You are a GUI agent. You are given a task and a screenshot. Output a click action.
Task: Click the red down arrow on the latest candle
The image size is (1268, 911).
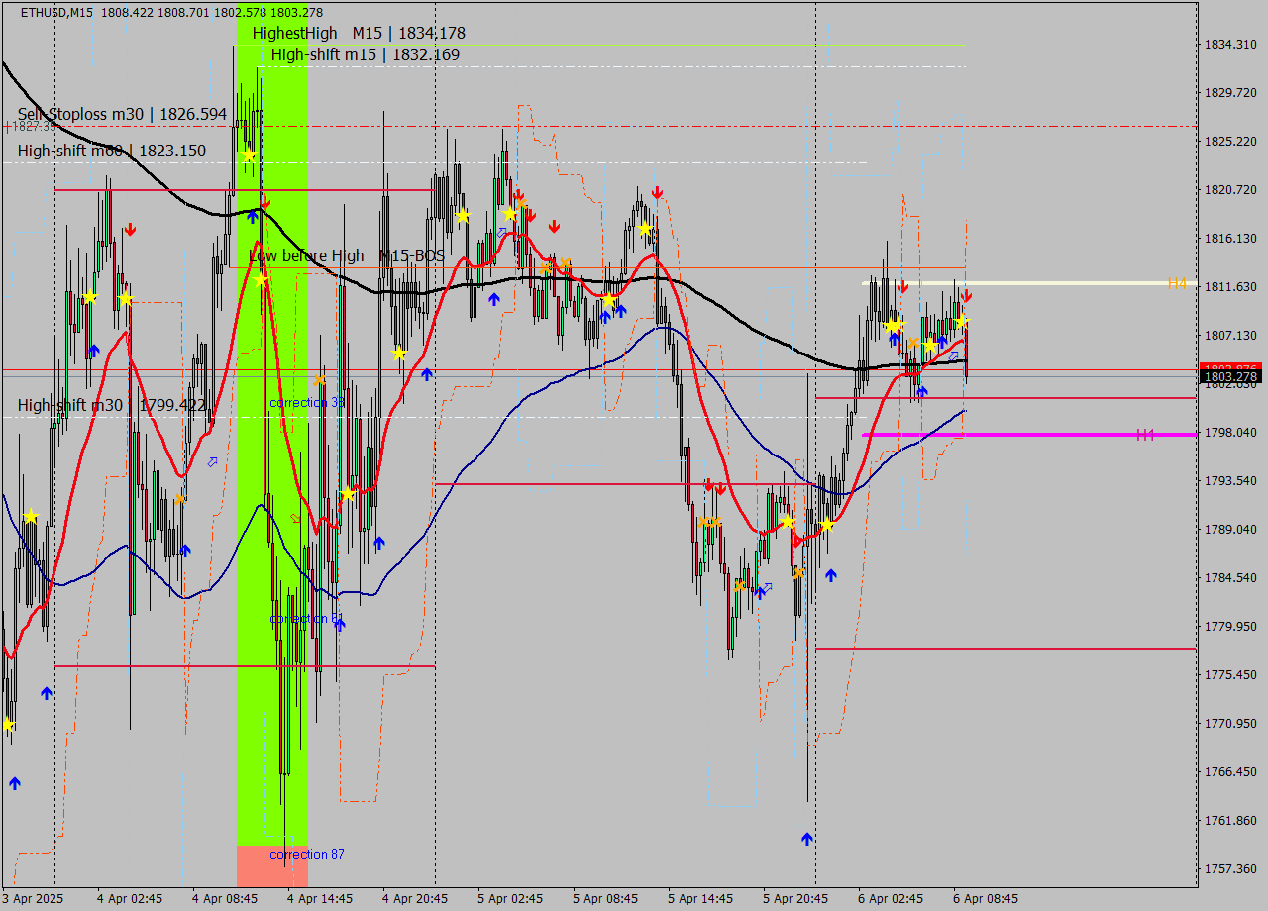[966, 295]
